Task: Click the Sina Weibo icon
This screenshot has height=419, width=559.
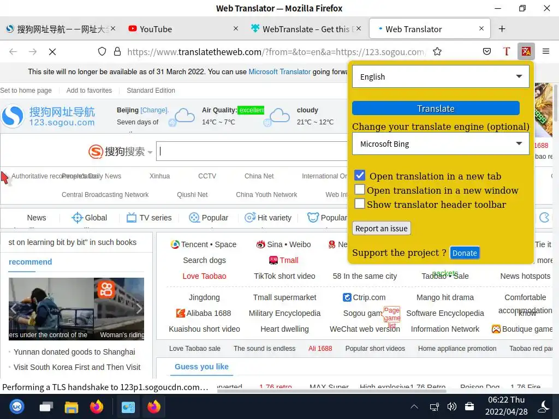Action: coord(261,244)
